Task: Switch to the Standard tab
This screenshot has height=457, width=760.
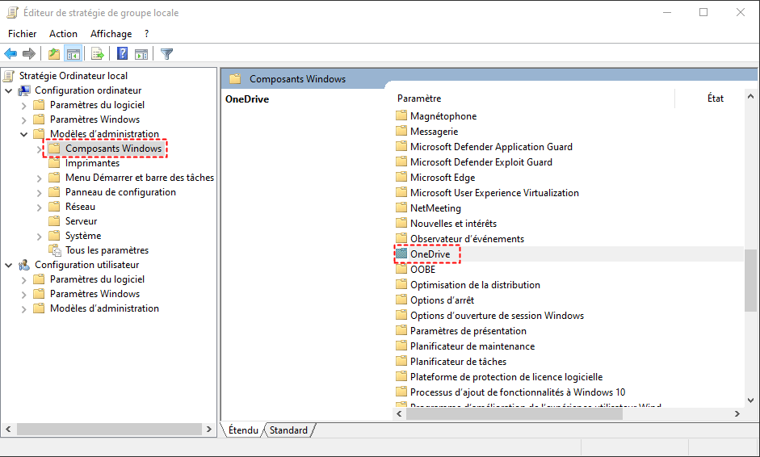Action: coord(289,430)
